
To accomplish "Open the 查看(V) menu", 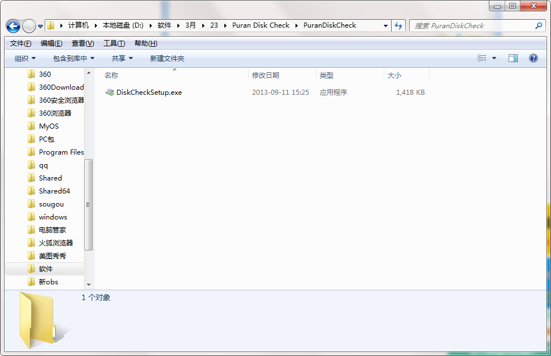I will 83,43.
